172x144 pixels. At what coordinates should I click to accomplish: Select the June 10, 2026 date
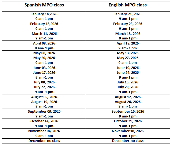tap(128, 68)
